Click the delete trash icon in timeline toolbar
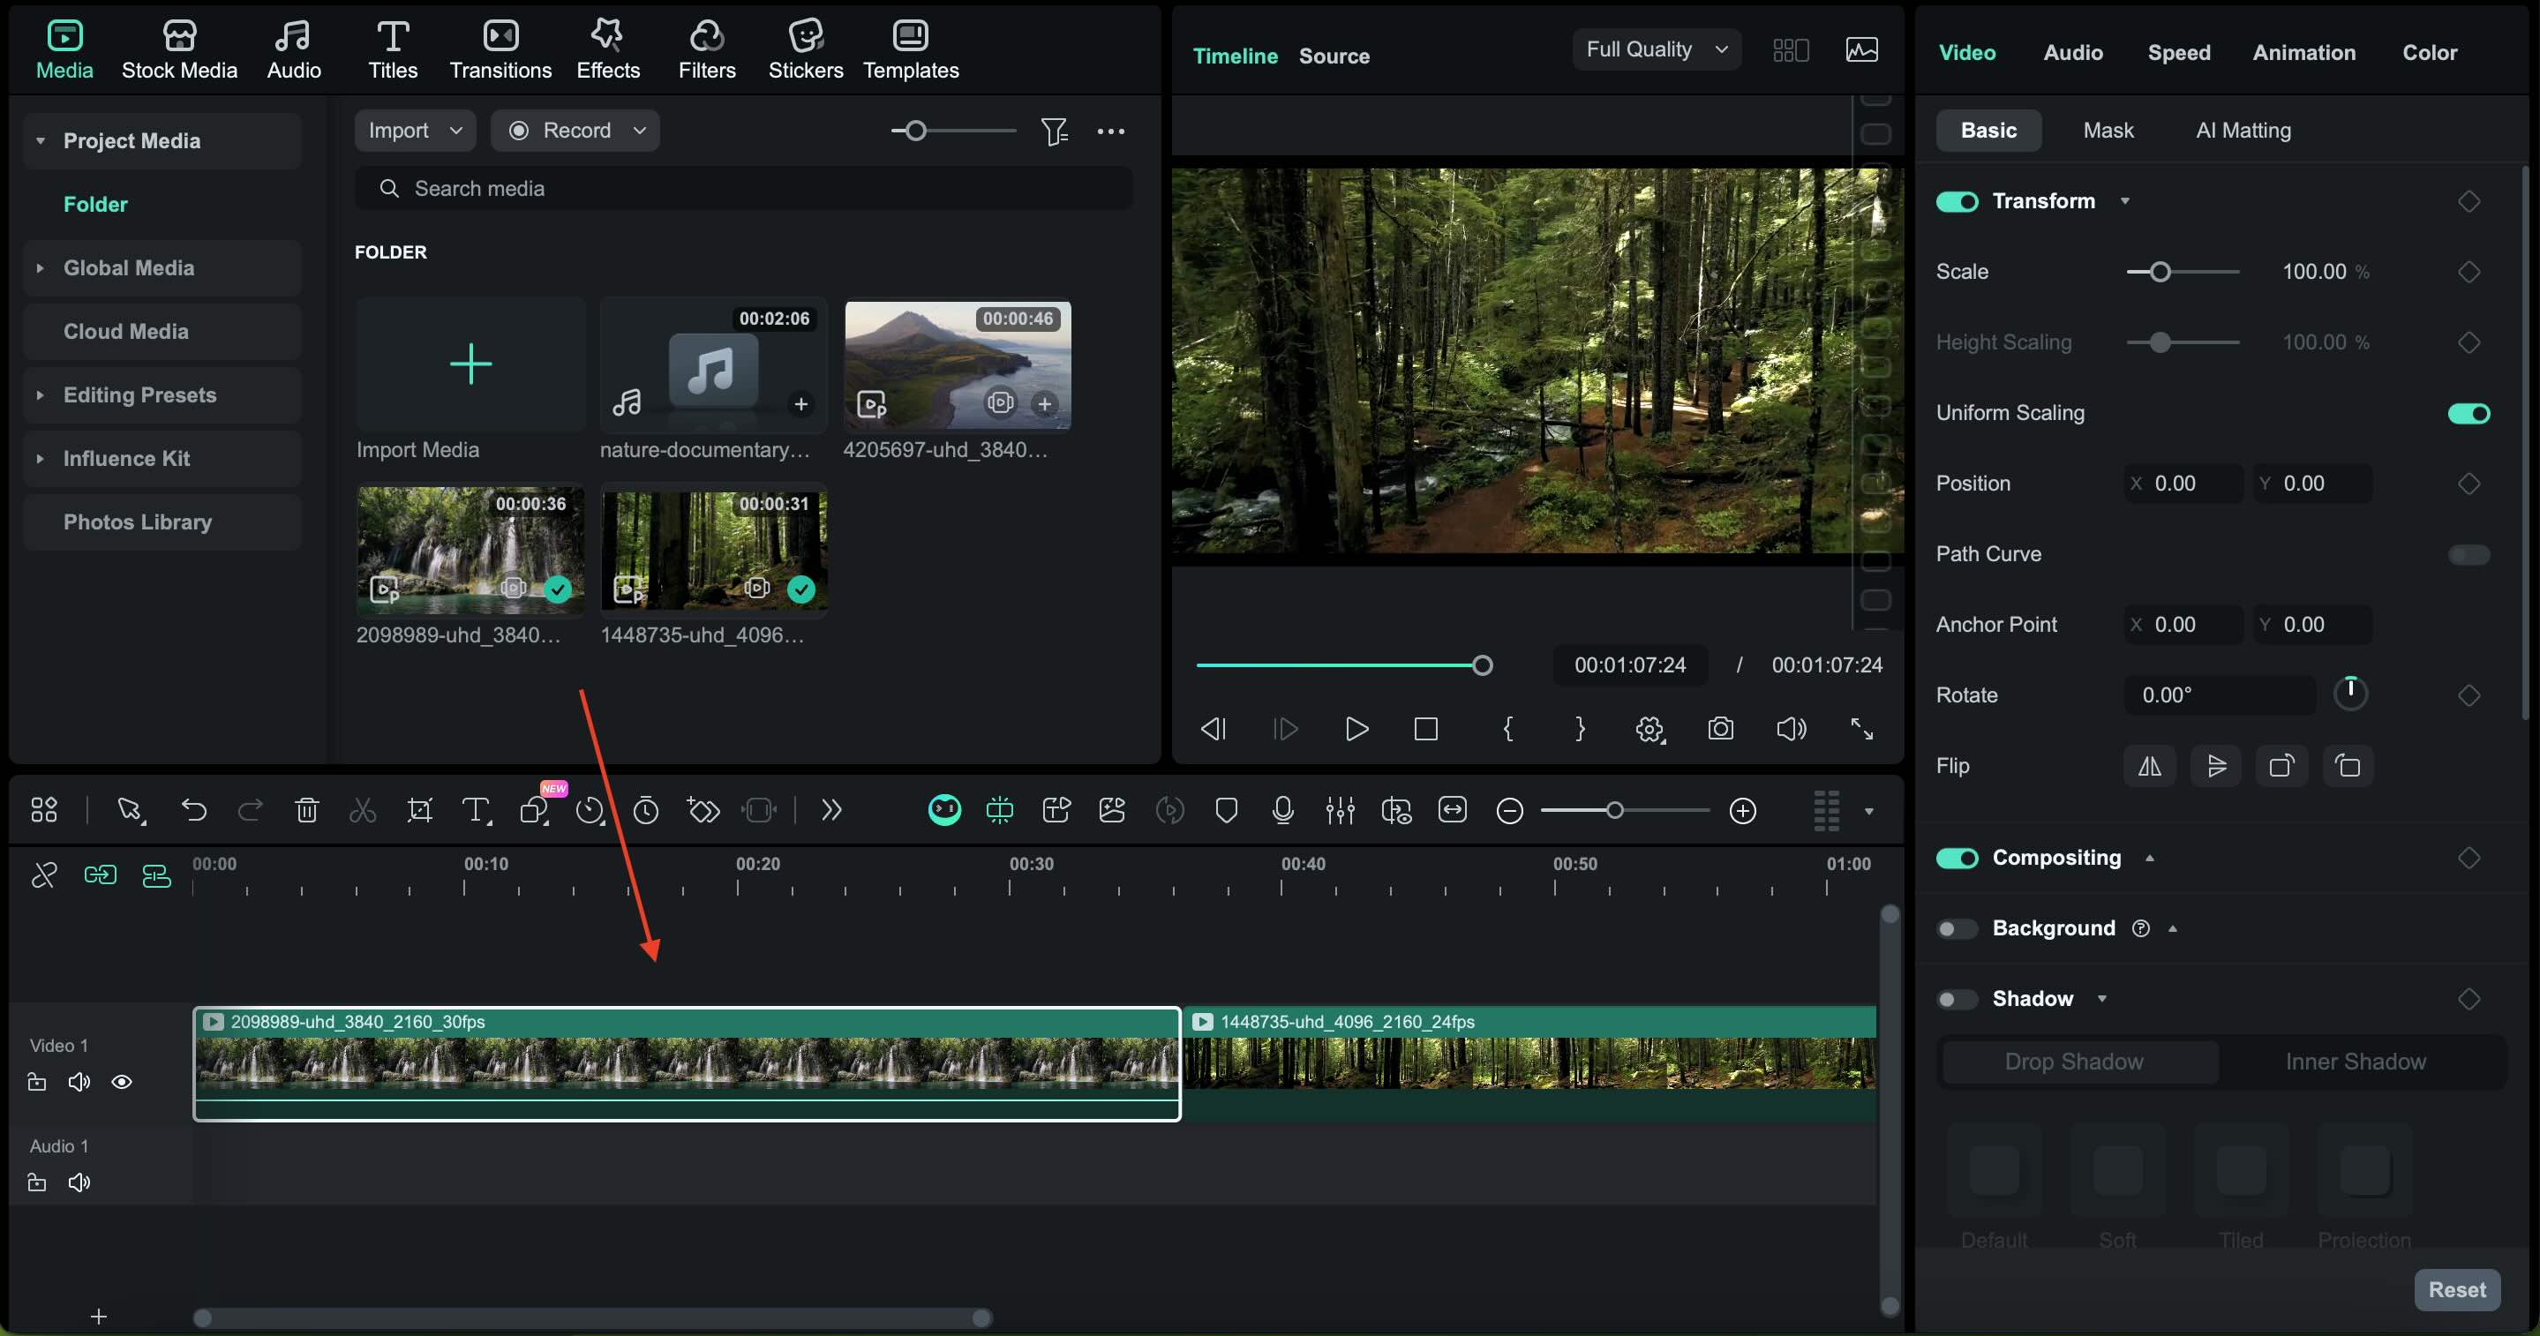The image size is (2540, 1336). 306,810
